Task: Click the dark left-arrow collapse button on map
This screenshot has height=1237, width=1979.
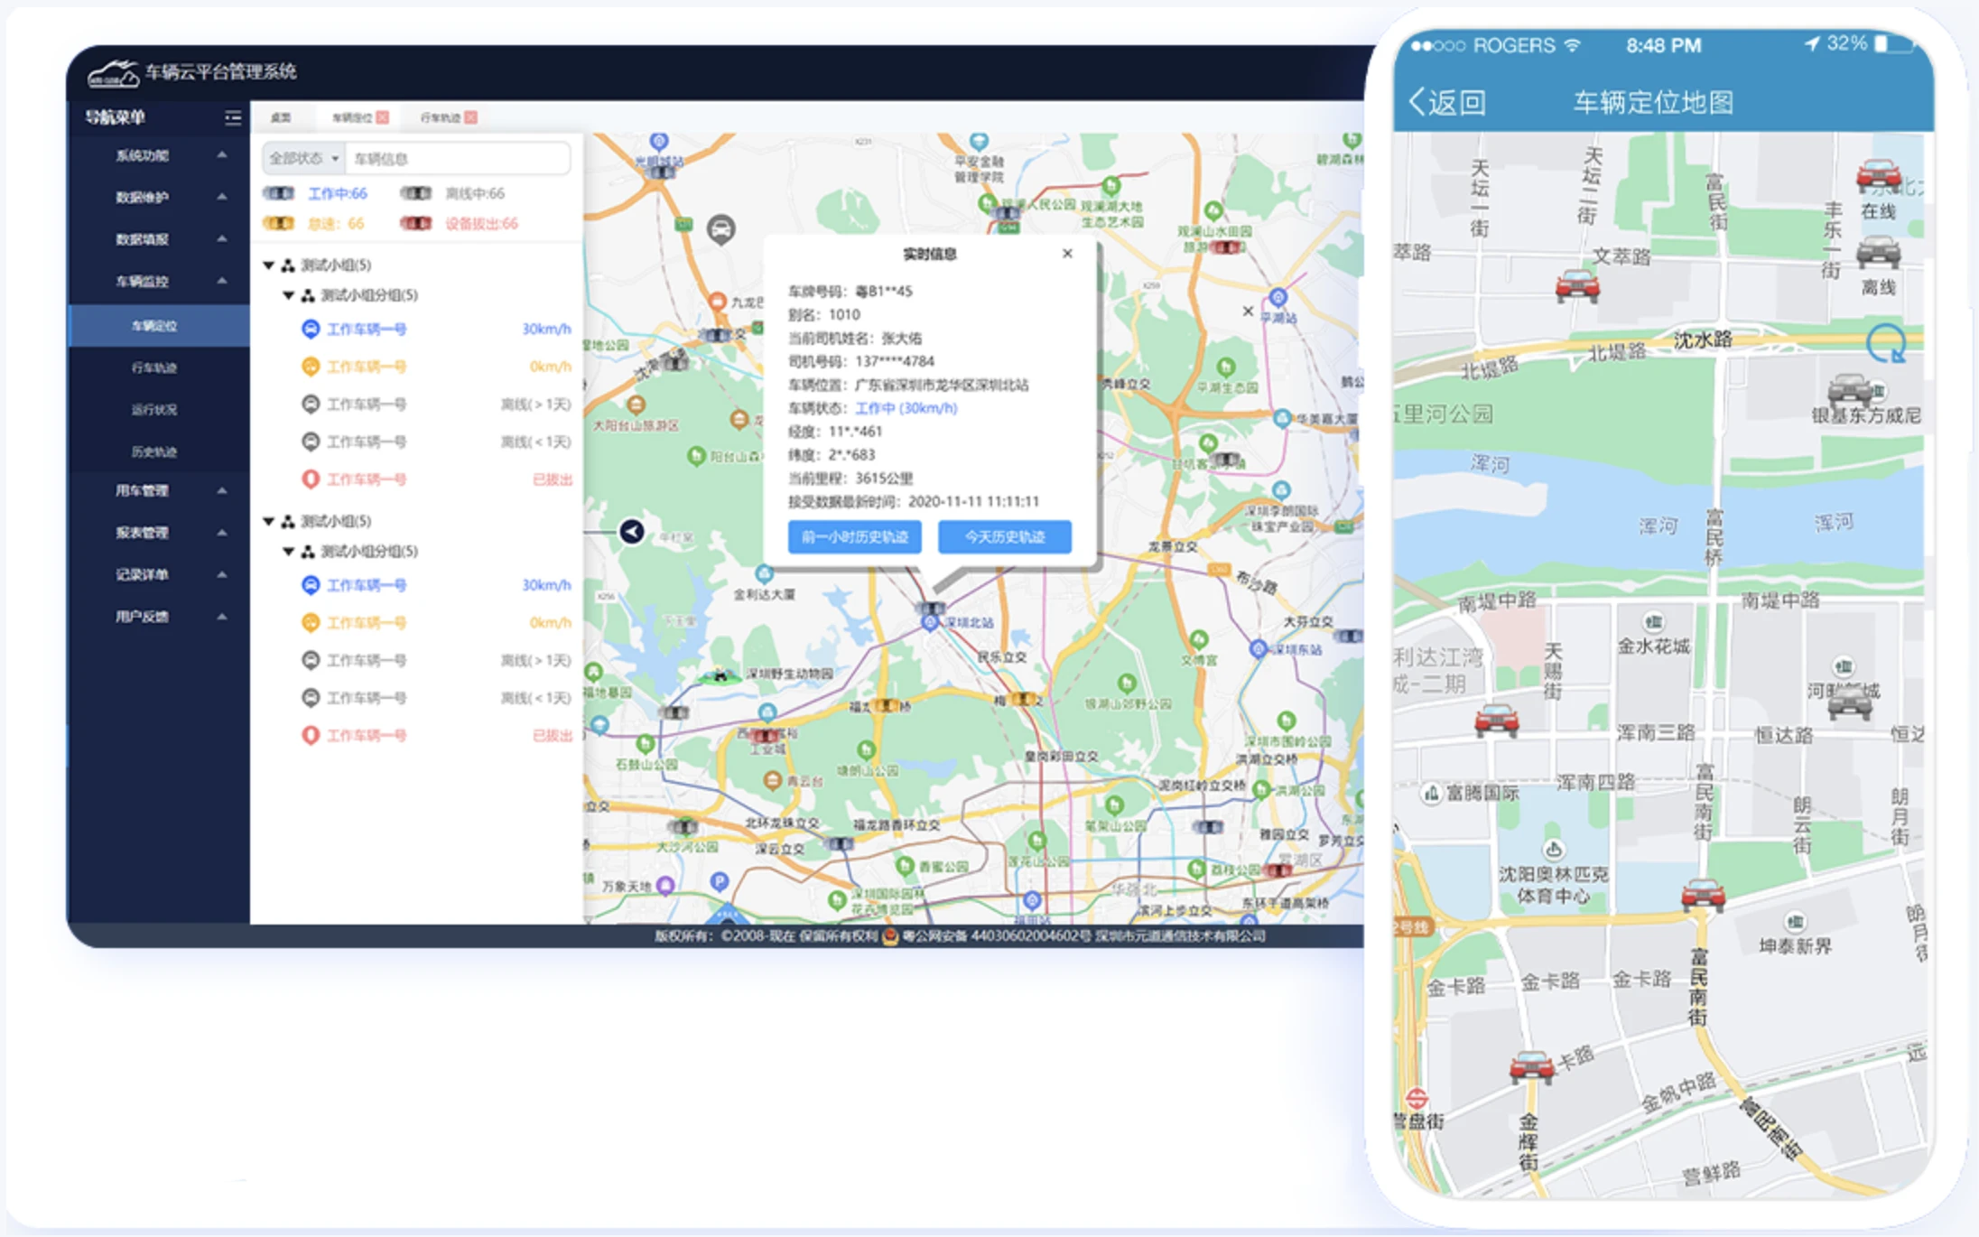Action: 632,532
